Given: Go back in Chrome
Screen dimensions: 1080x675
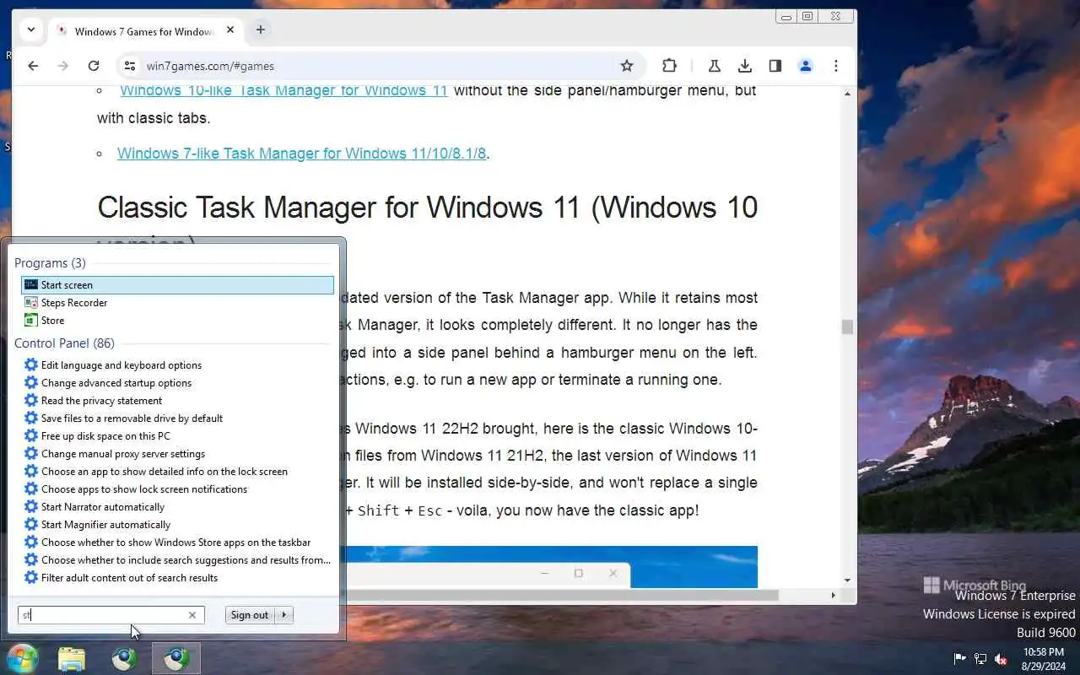Looking at the screenshot, I should pyautogui.click(x=33, y=66).
